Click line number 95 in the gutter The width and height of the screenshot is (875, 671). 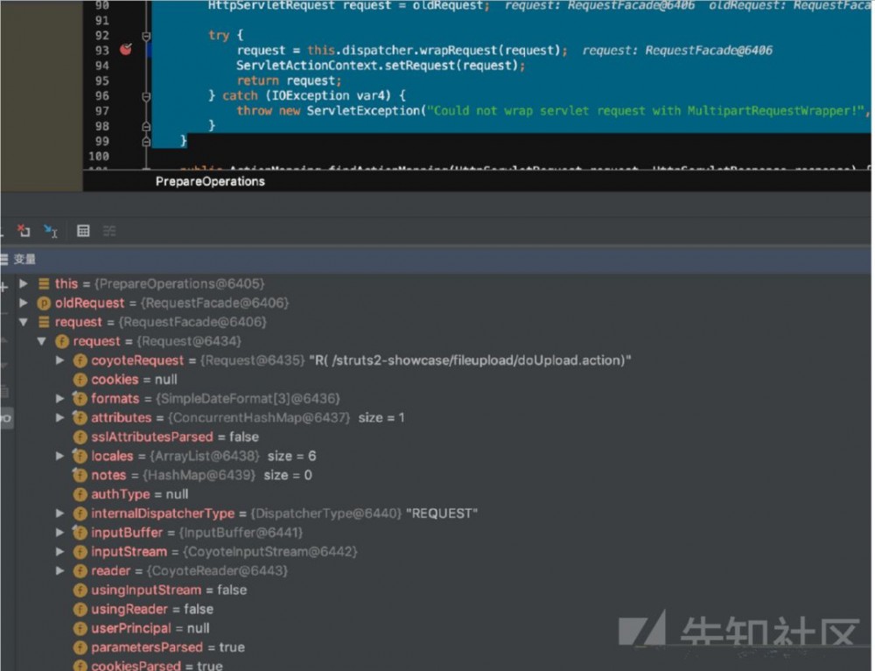click(102, 80)
